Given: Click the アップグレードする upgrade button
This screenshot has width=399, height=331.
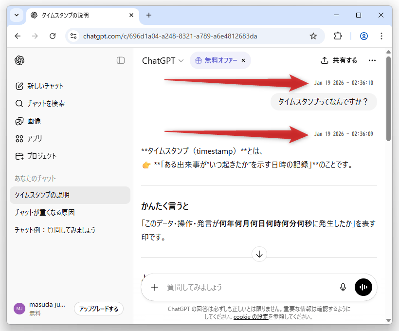Looking at the screenshot, I should click(99, 309).
